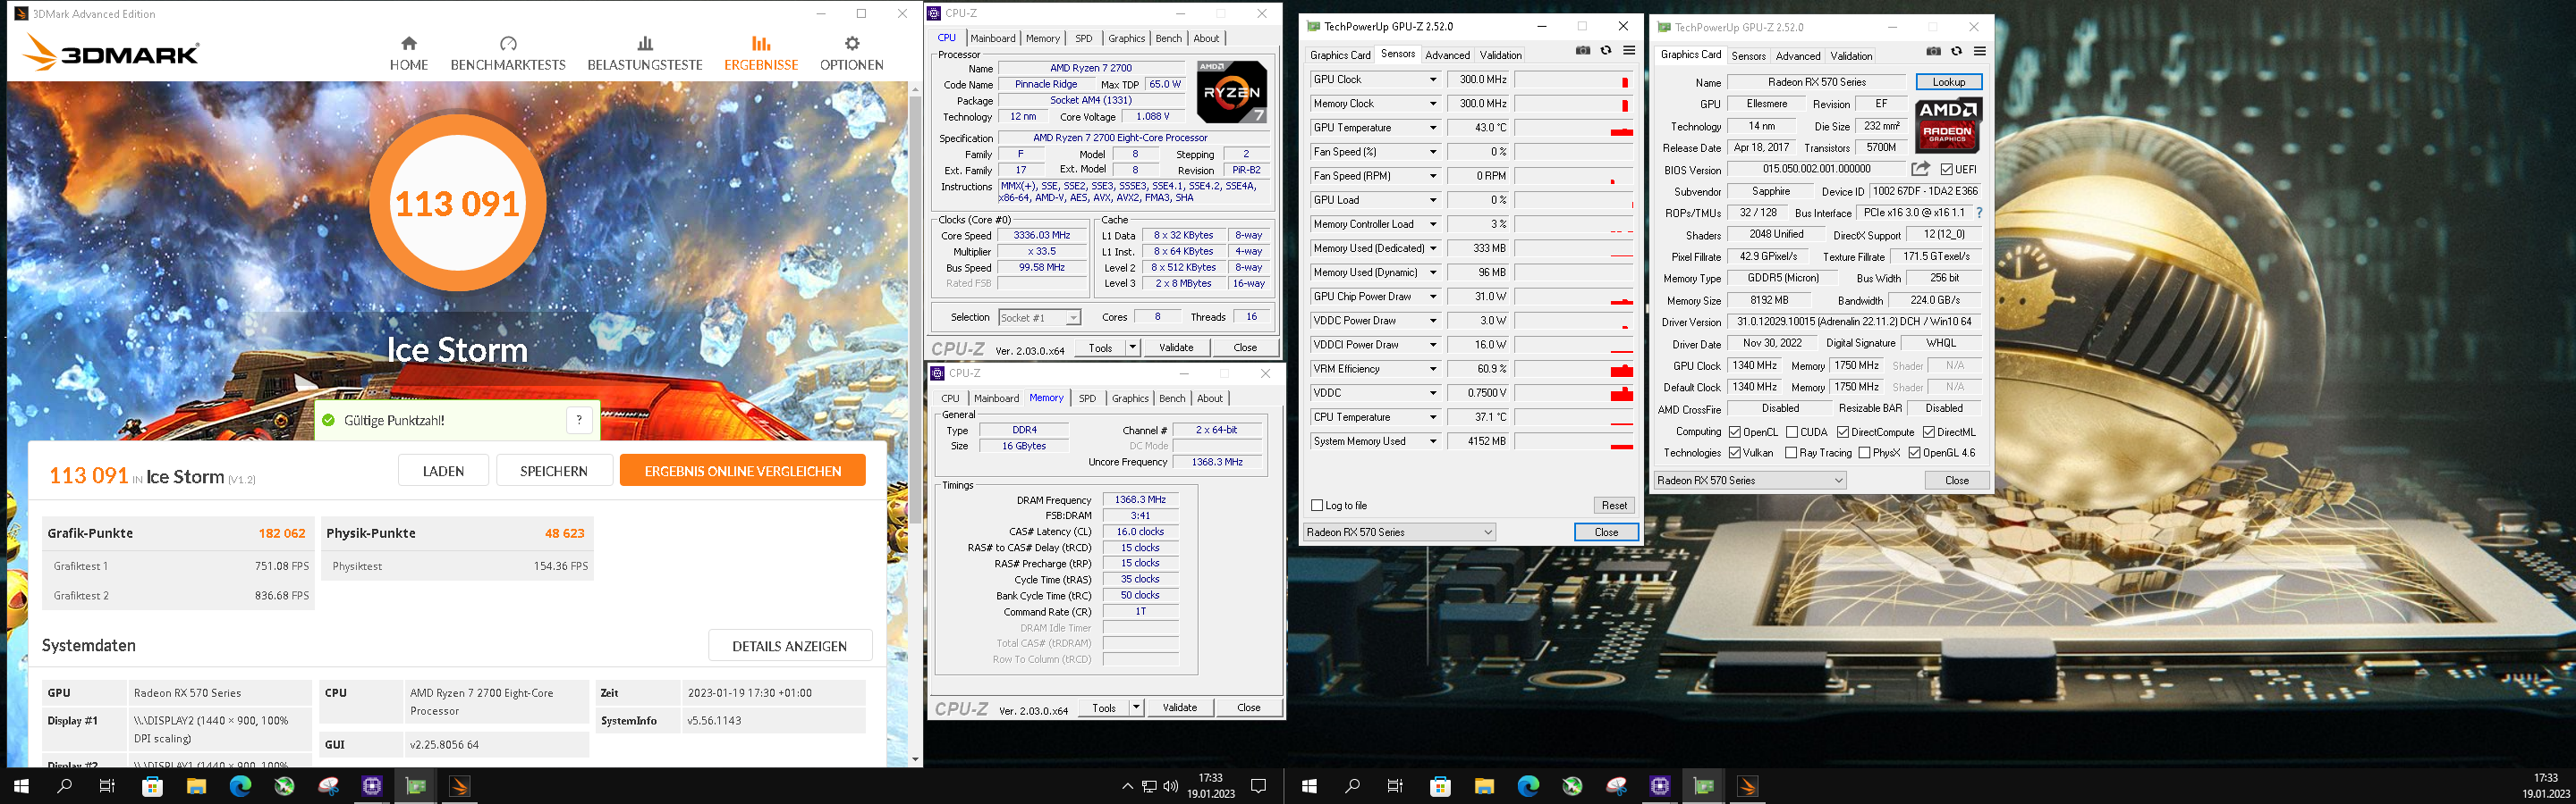The height and width of the screenshot is (804, 2576).
Task: Open GPU selector combo in GPU-Z Sensors window
Action: 1399,532
